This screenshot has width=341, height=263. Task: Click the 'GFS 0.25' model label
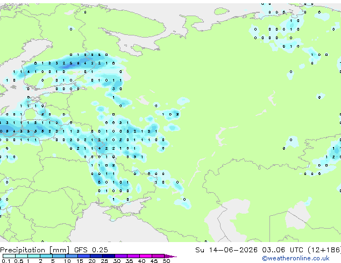(x=91, y=250)
